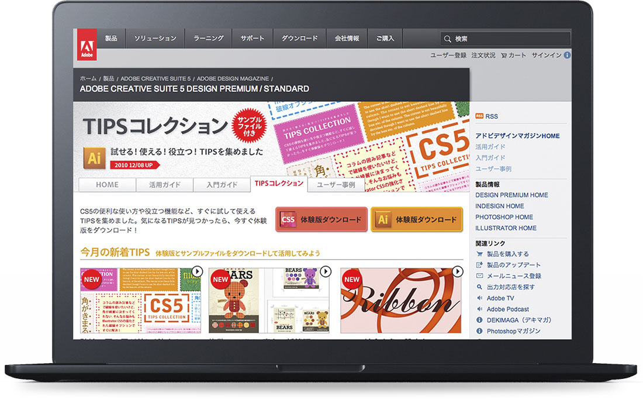
Task: Switch to the 活用ガイド tab
Action: (164, 185)
